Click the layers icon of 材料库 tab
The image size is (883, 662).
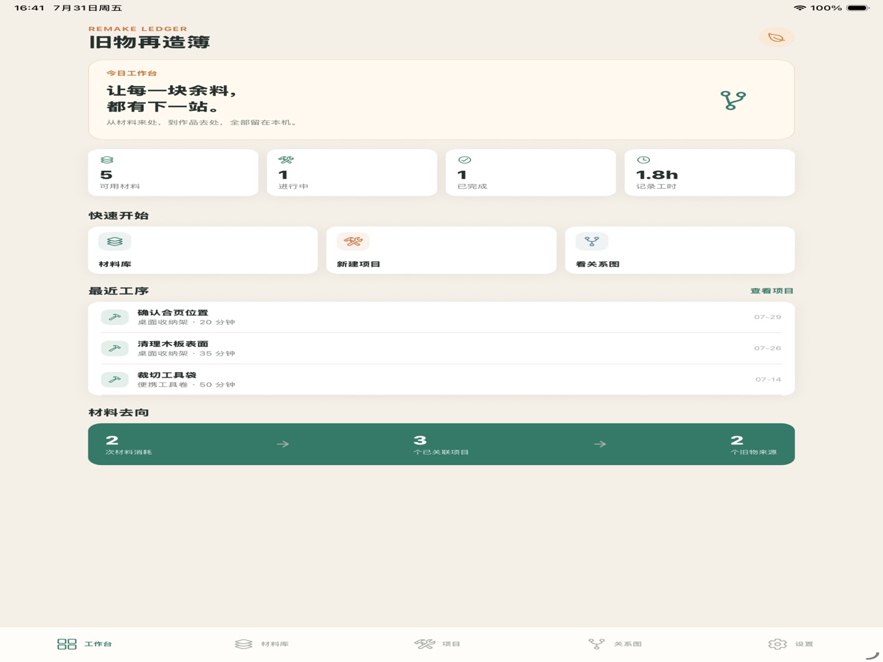pyautogui.click(x=244, y=644)
